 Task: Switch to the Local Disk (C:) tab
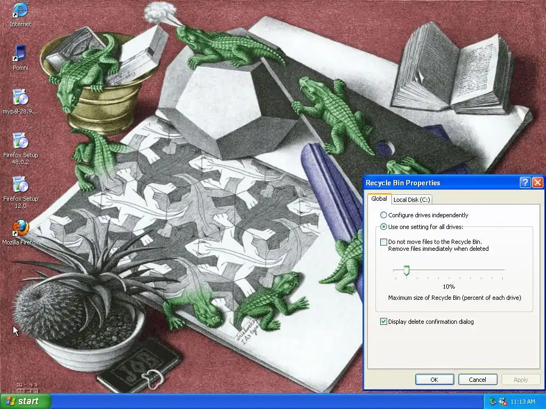pos(412,200)
